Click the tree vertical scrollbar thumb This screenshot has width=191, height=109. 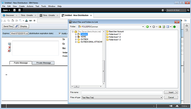[104, 71]
